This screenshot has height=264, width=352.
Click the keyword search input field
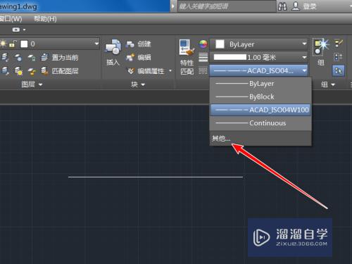(x=227, y=6)
